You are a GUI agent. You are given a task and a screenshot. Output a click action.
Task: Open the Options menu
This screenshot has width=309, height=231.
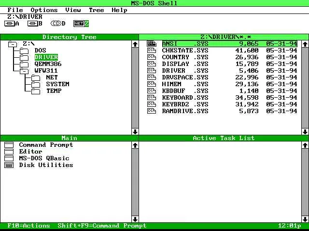click(x=44, y=10)
